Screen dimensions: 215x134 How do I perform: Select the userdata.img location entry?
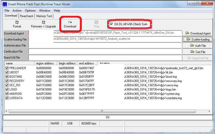click(x=153, y=98)
